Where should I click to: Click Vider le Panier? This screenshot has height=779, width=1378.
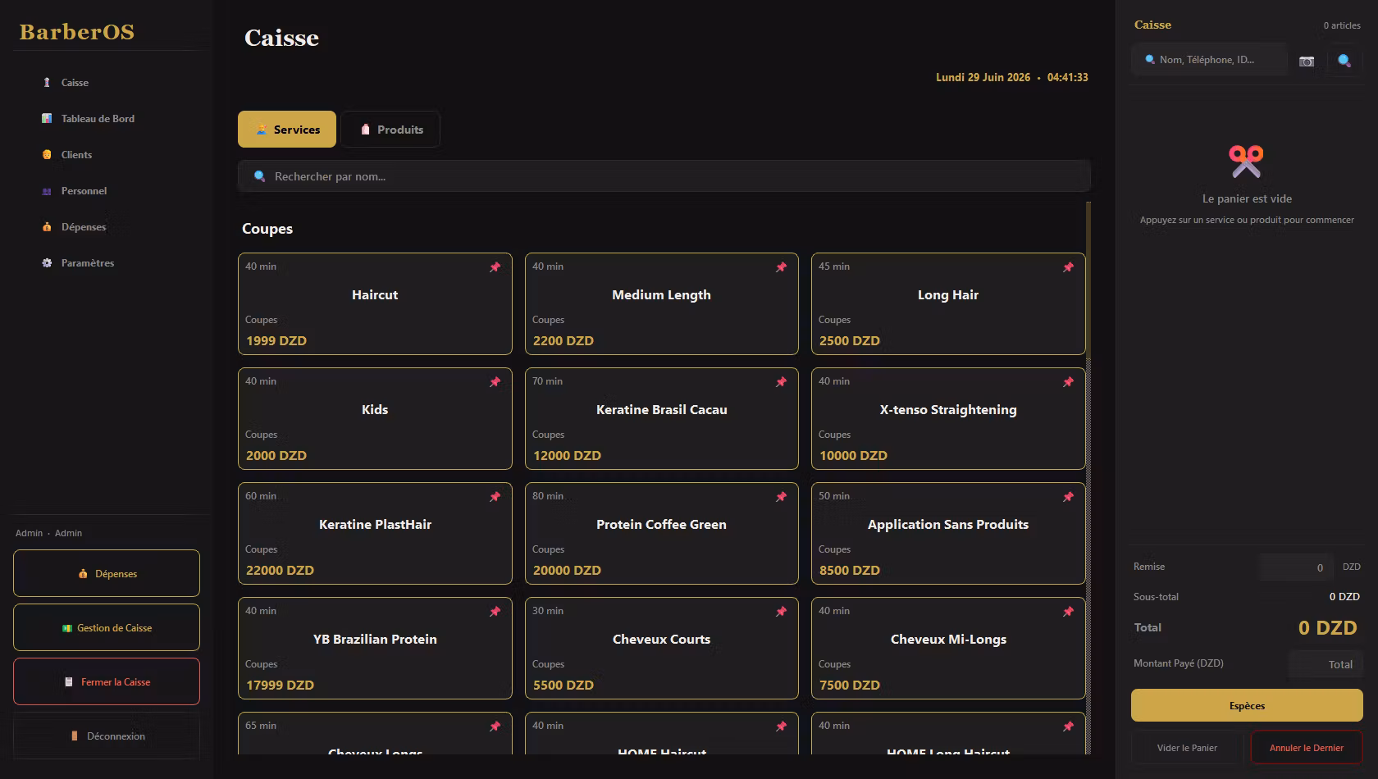[x=1187, y=747]
